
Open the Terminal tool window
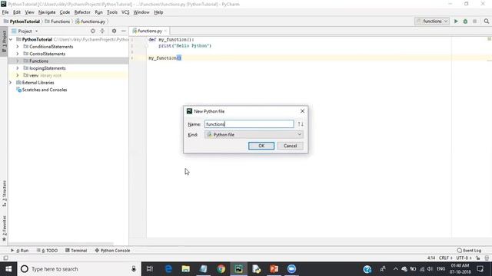76,251
